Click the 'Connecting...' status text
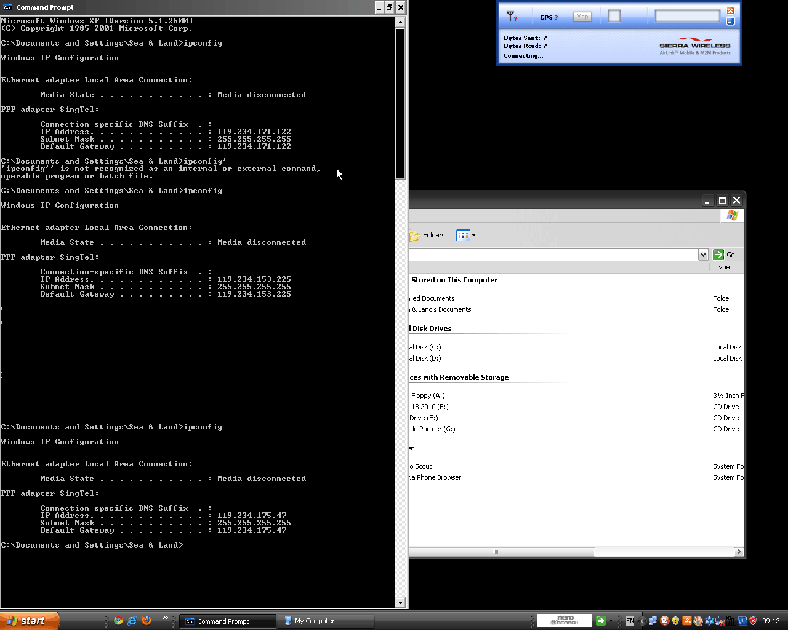788x630 pixels. (523, 56)
